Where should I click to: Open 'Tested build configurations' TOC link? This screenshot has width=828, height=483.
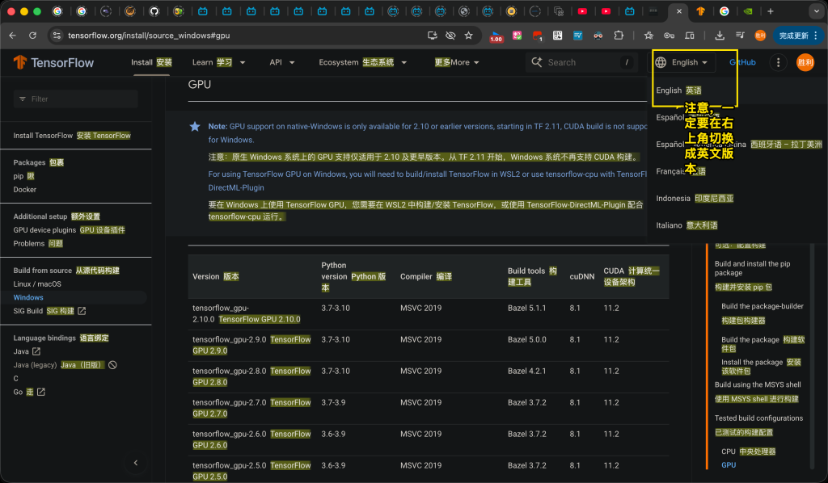[x=758, y=418]
